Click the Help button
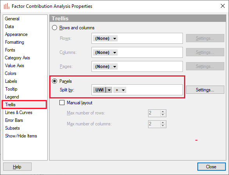The image size is (229, 175). click(17, 167)
